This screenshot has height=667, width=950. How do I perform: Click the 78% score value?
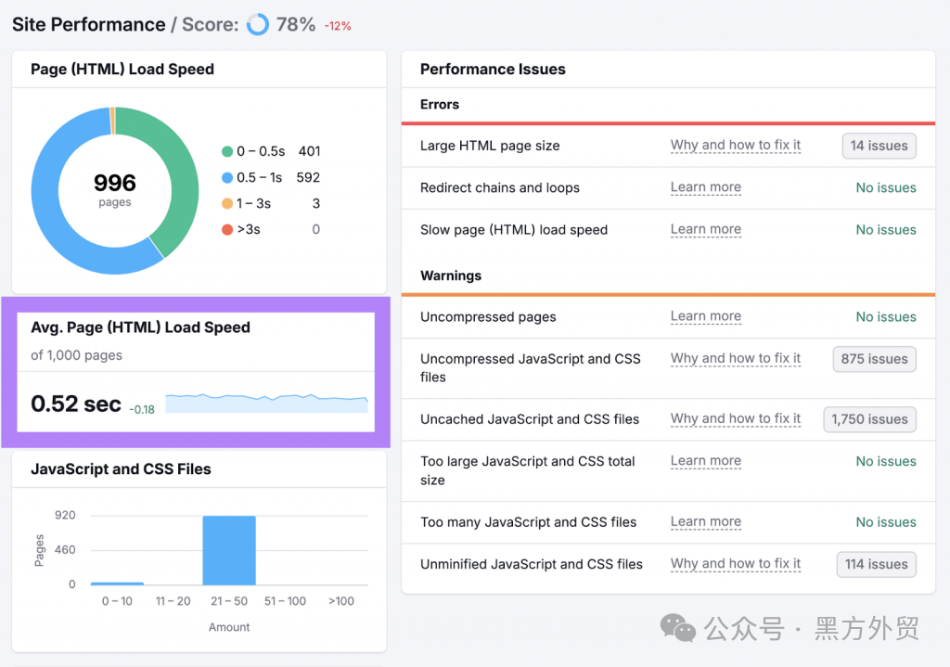tap(296, 25)
